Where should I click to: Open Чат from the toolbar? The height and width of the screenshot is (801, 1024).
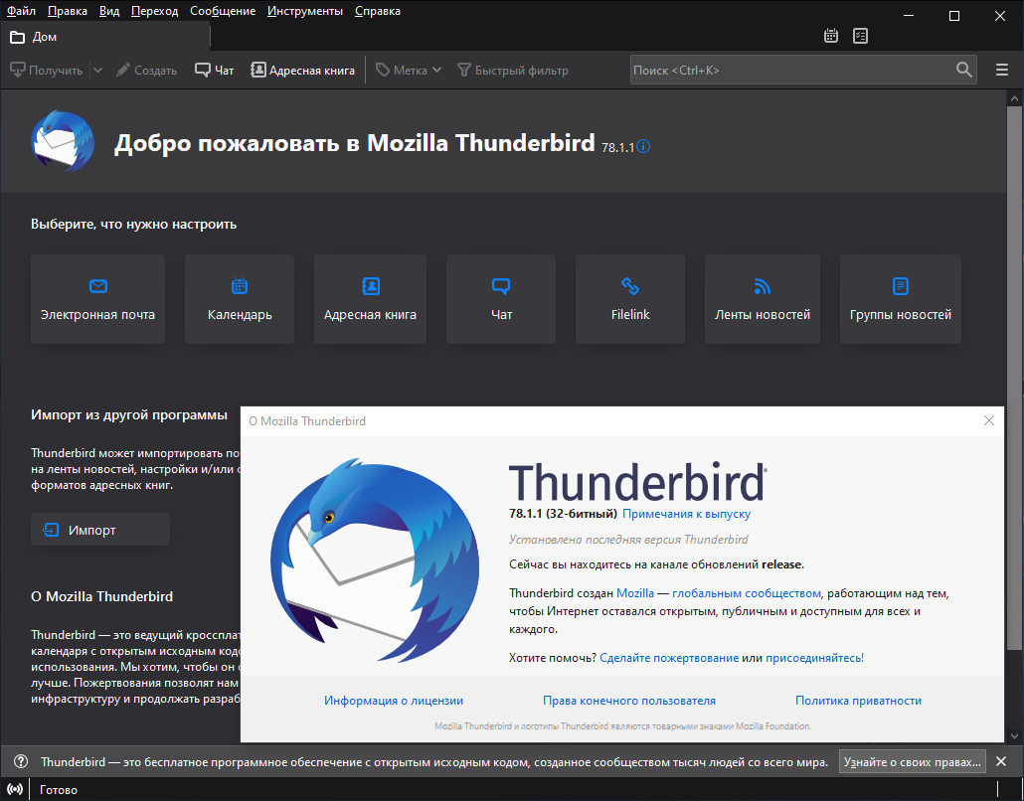point(214,70)
